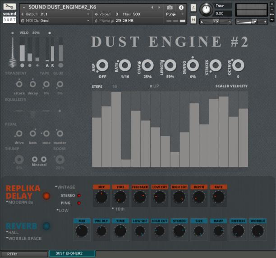
Task: Click the pedal drive knob
Action: 19,134
